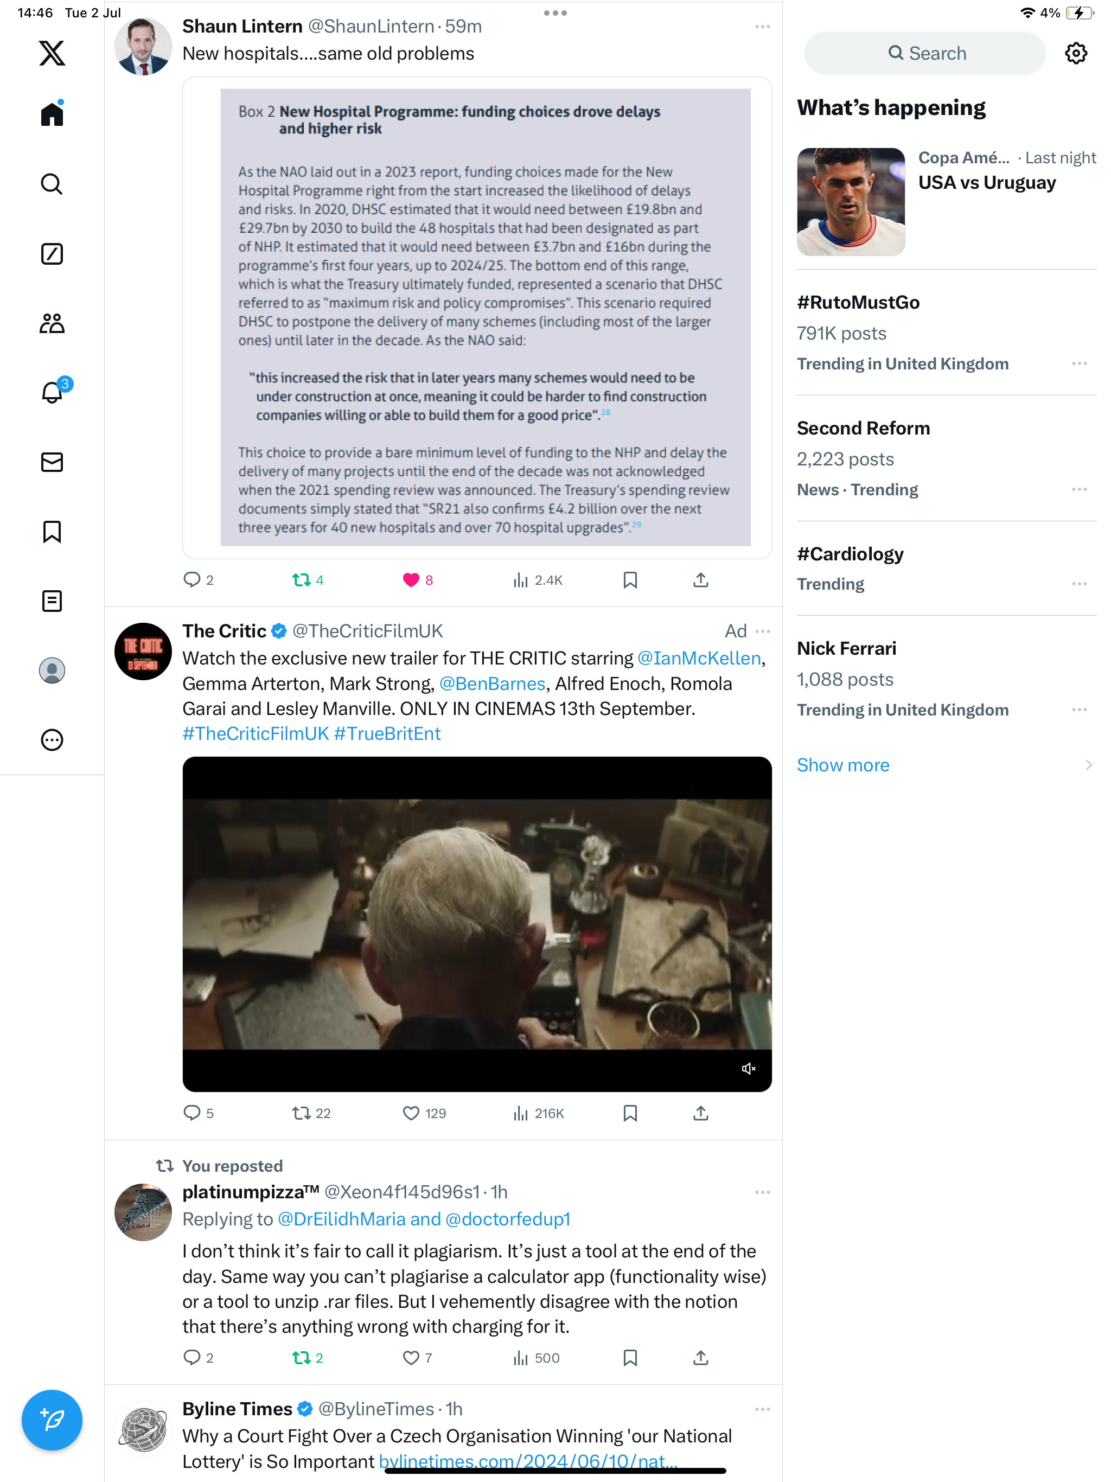Tap the compose post floating button

(52, 1420)
